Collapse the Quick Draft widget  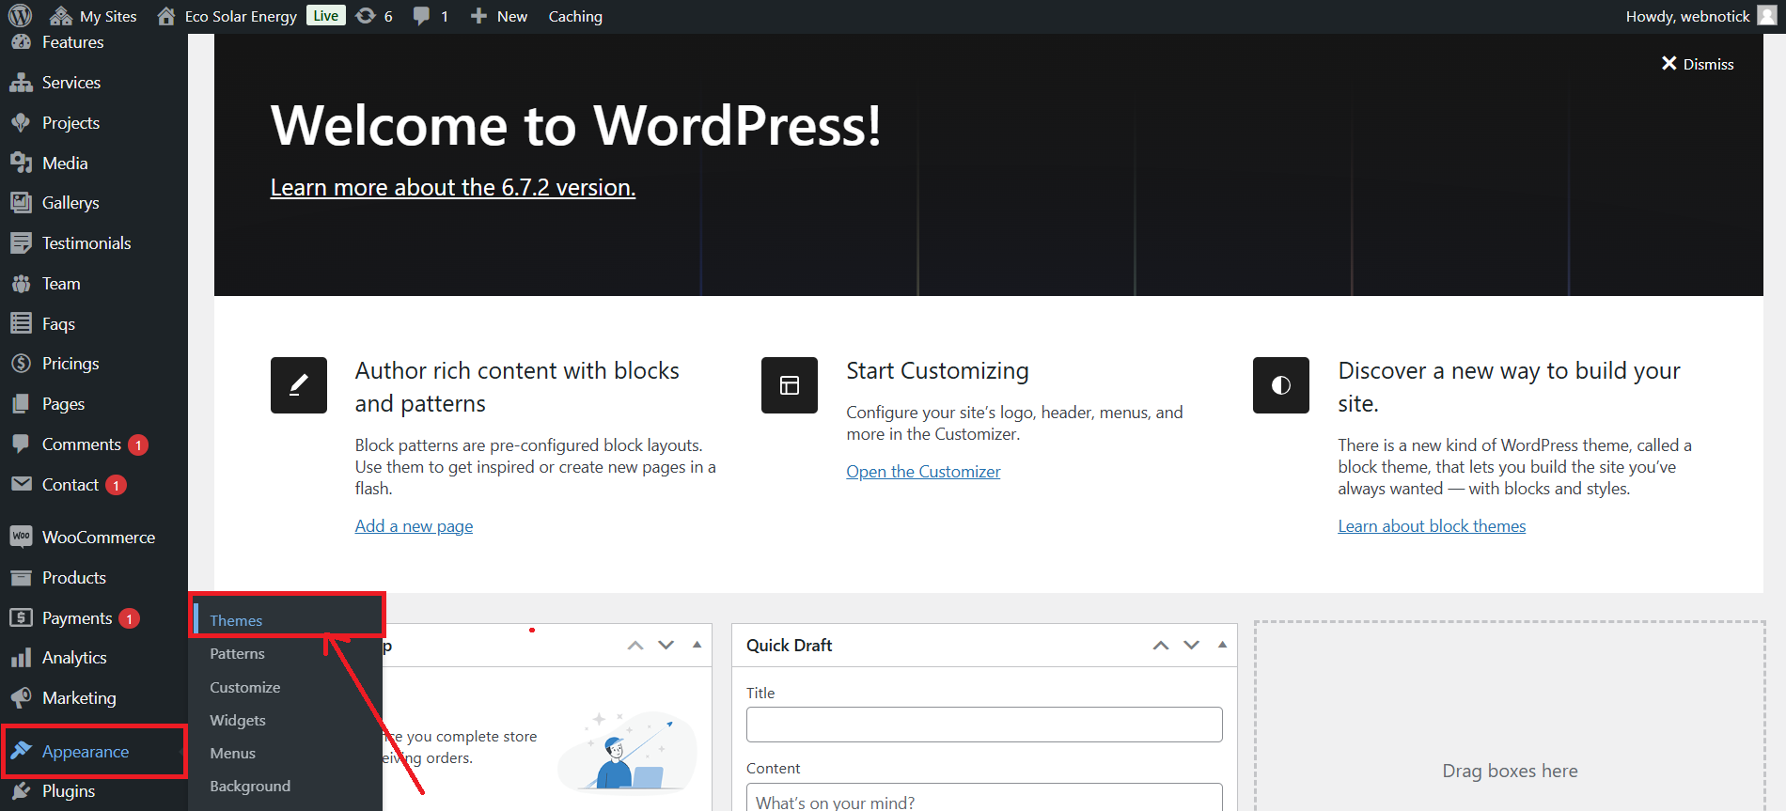click(1222, 645)
